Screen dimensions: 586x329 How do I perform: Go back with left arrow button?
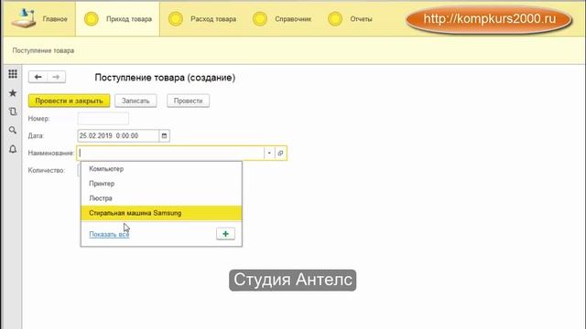pyautogui.click(x=38, y=77)
